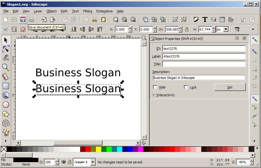The image size is (261, 168).
Task: Open Fill and Stroke dialog icon
Action: (x=196, y=19)
